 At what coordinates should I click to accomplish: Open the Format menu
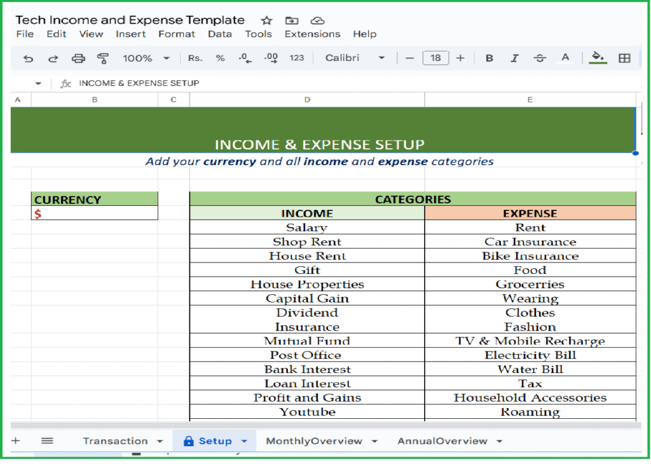pyautogui.click(x=177, y=34)
